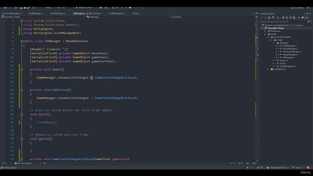Select UIManager.cs in Solution Explorer
The height and width of the screenshot is (176, 313).
(x=289, y=58)
